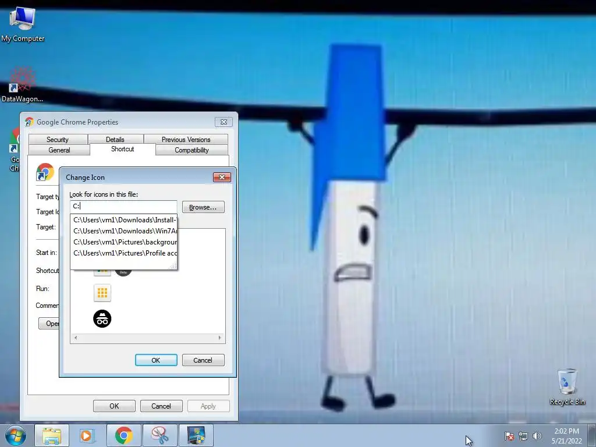Click the icon list left scroll arrow
Image resolution: width=596 pixels, height=447 pixels.
point(76,338)
